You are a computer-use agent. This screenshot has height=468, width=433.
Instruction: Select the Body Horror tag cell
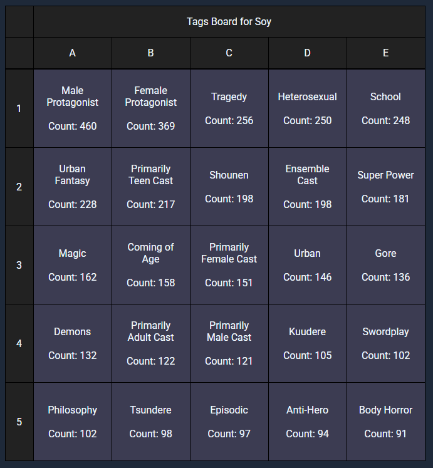[x=386, y=422]
